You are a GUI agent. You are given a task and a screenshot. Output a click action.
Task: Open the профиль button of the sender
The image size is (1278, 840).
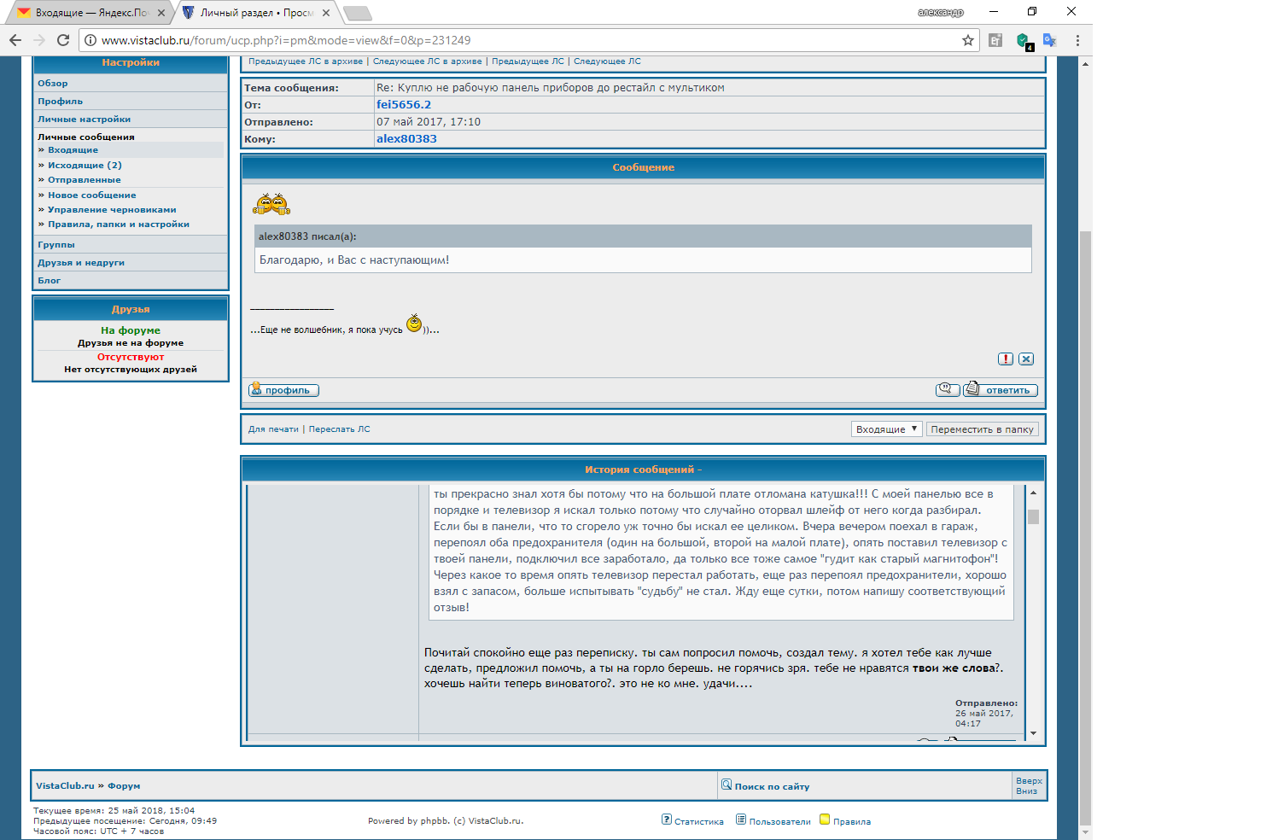[283, 390]
